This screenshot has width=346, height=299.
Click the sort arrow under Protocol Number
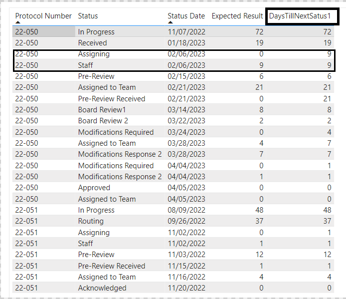(x=18, y=22)
